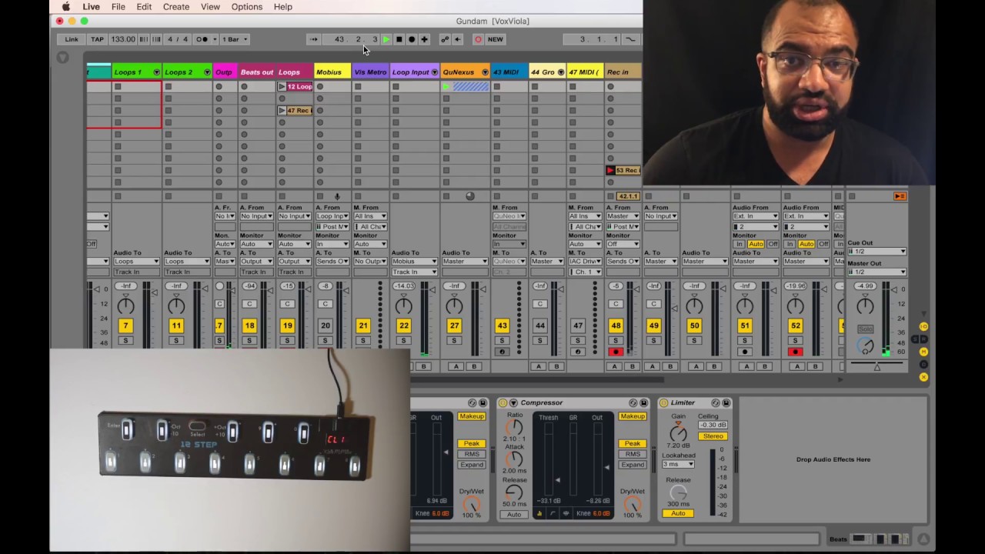Screen dimensions: 985x554
Task: Start playback with the green Play button
Action: pos(386,39)
